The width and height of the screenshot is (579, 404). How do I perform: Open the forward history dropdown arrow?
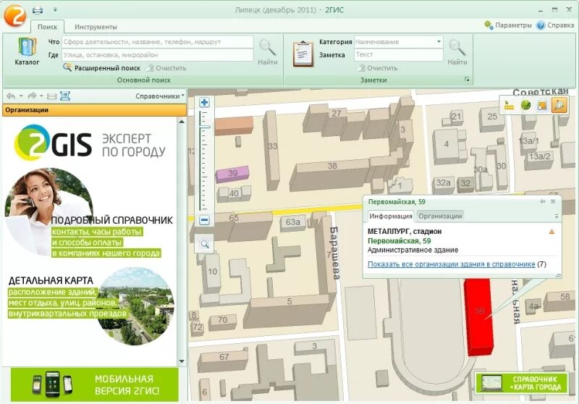coord(41,96)
